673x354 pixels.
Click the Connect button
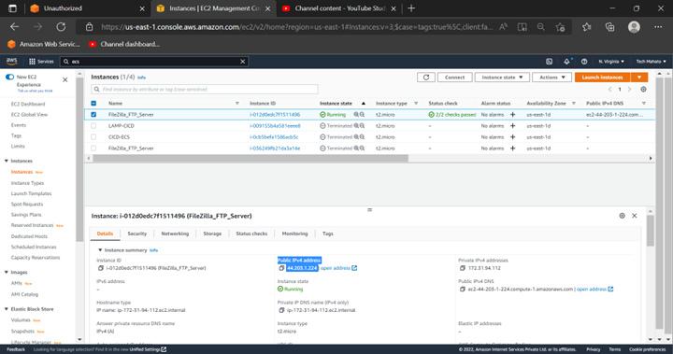(454, 78)
